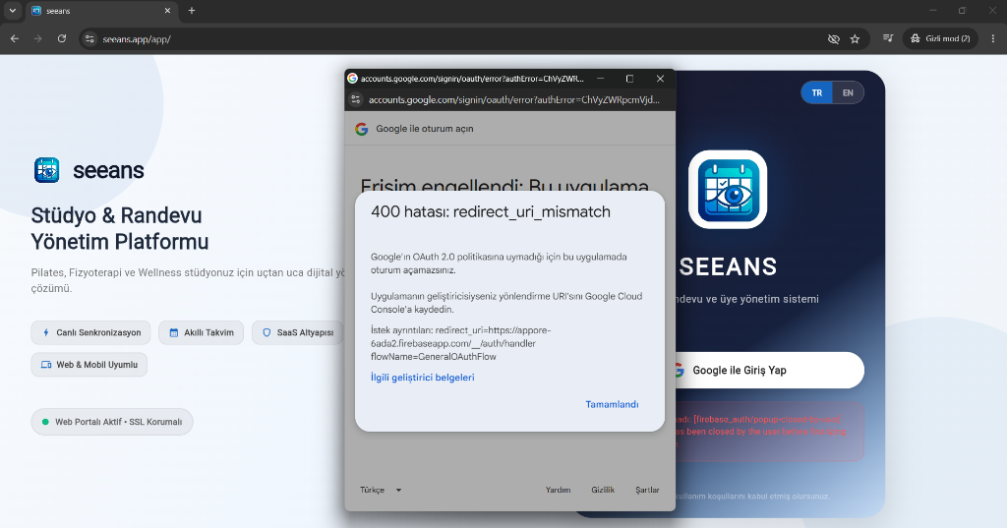Click the Akıllı Takvim chip
Viewport: 1007px width, 528px height.
(x=201, y=332)
